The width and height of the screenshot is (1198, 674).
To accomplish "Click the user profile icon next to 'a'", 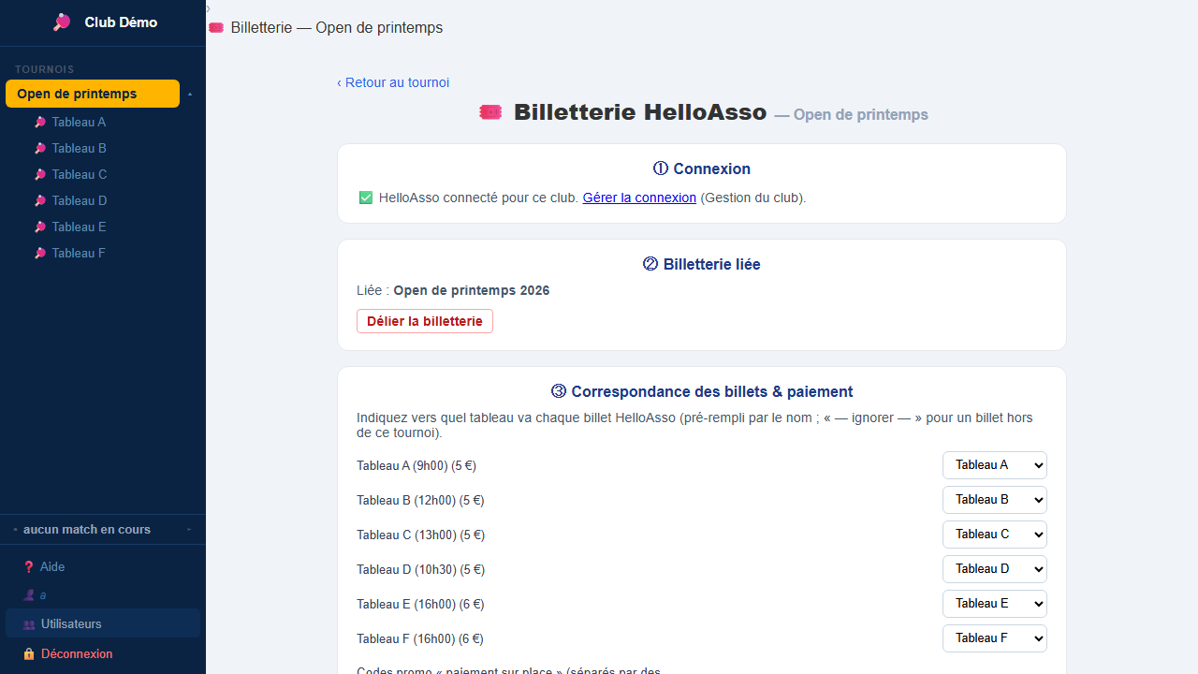I will coord(29,594).
